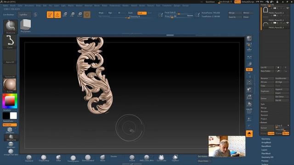Open the Brush menu
Viewport: 294px width, 165px height.
coord(13,5)
